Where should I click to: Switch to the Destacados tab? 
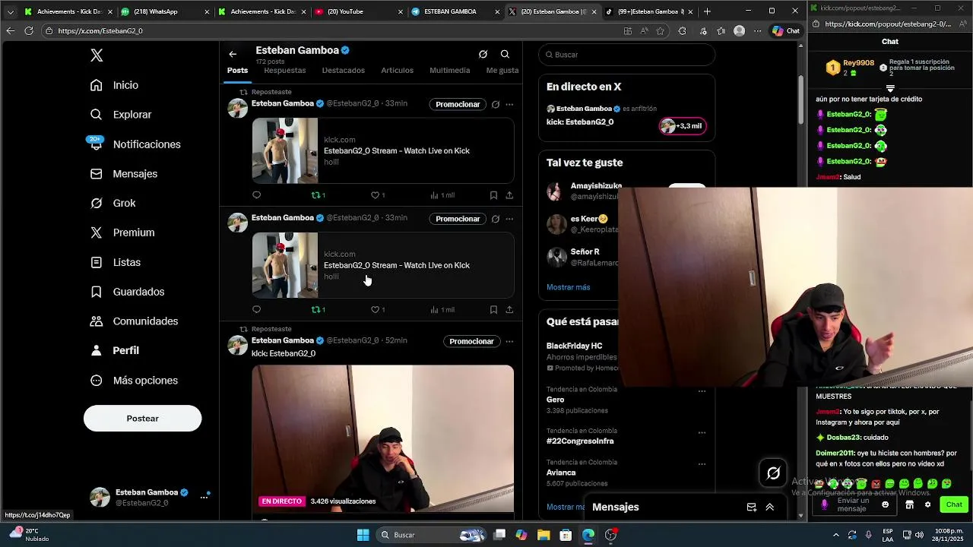[x=344, y=70]
